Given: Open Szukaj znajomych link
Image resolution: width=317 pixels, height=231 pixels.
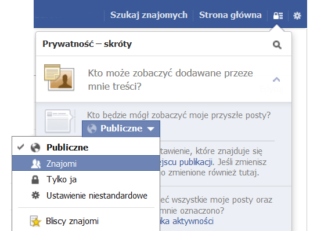Looking at the screenshot, I should point(149,15).
